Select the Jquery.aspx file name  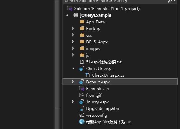click(97, 102)
